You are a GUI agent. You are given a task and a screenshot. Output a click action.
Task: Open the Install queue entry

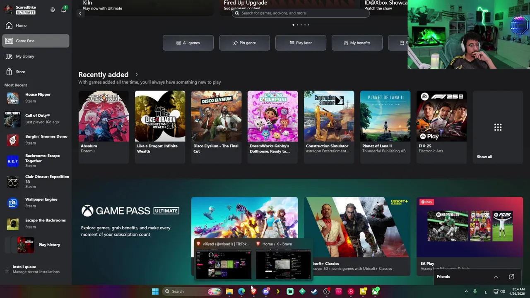pos(36,269)
